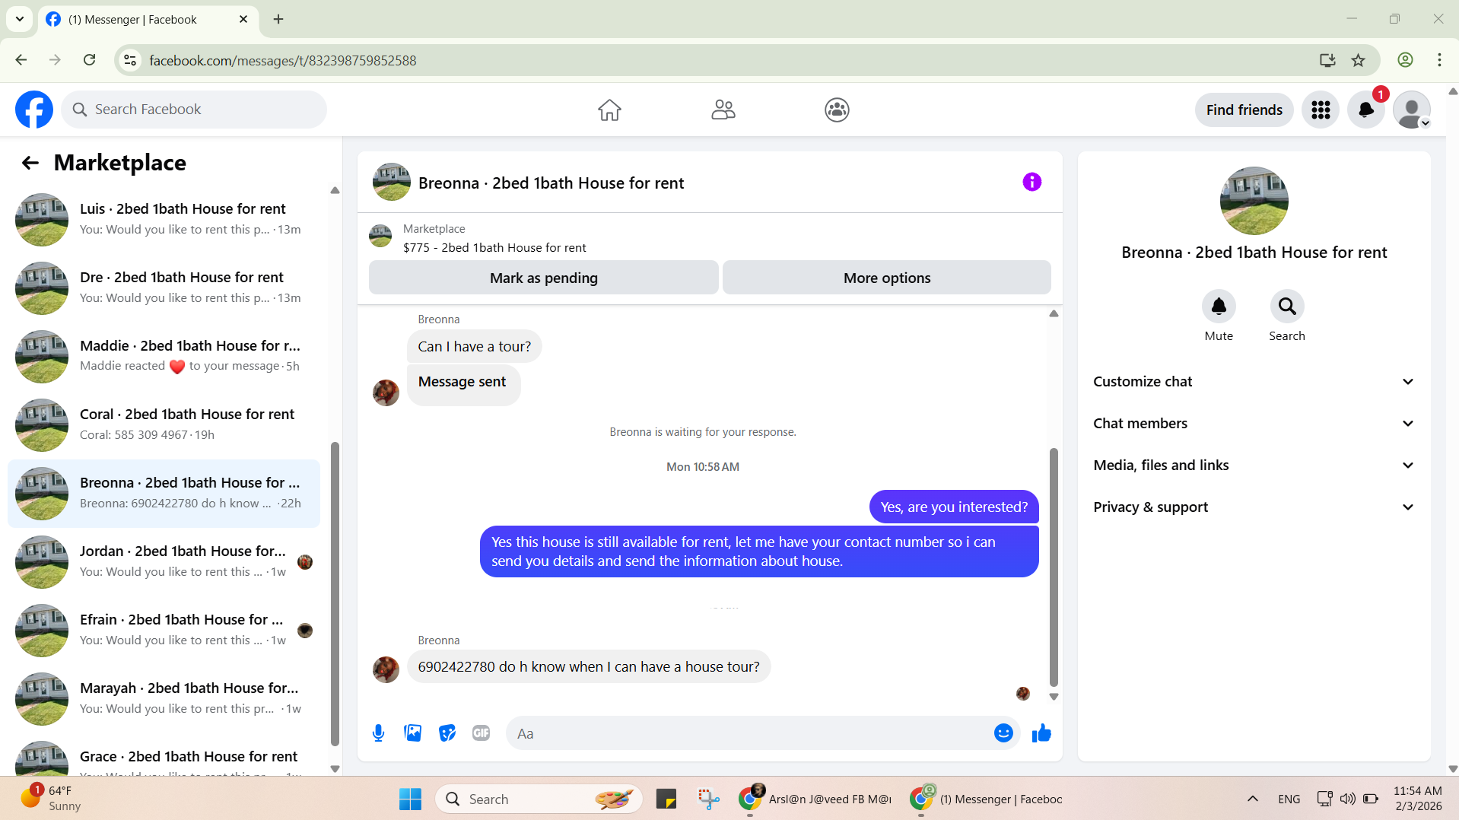Bookmark this page star icon
The image size is (1459, 820).
click(x=1358, y=60)
